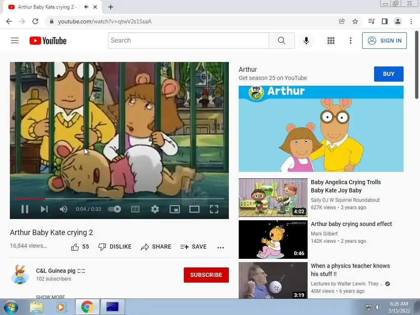Share this page from address bar

click(x=342, y=21)
